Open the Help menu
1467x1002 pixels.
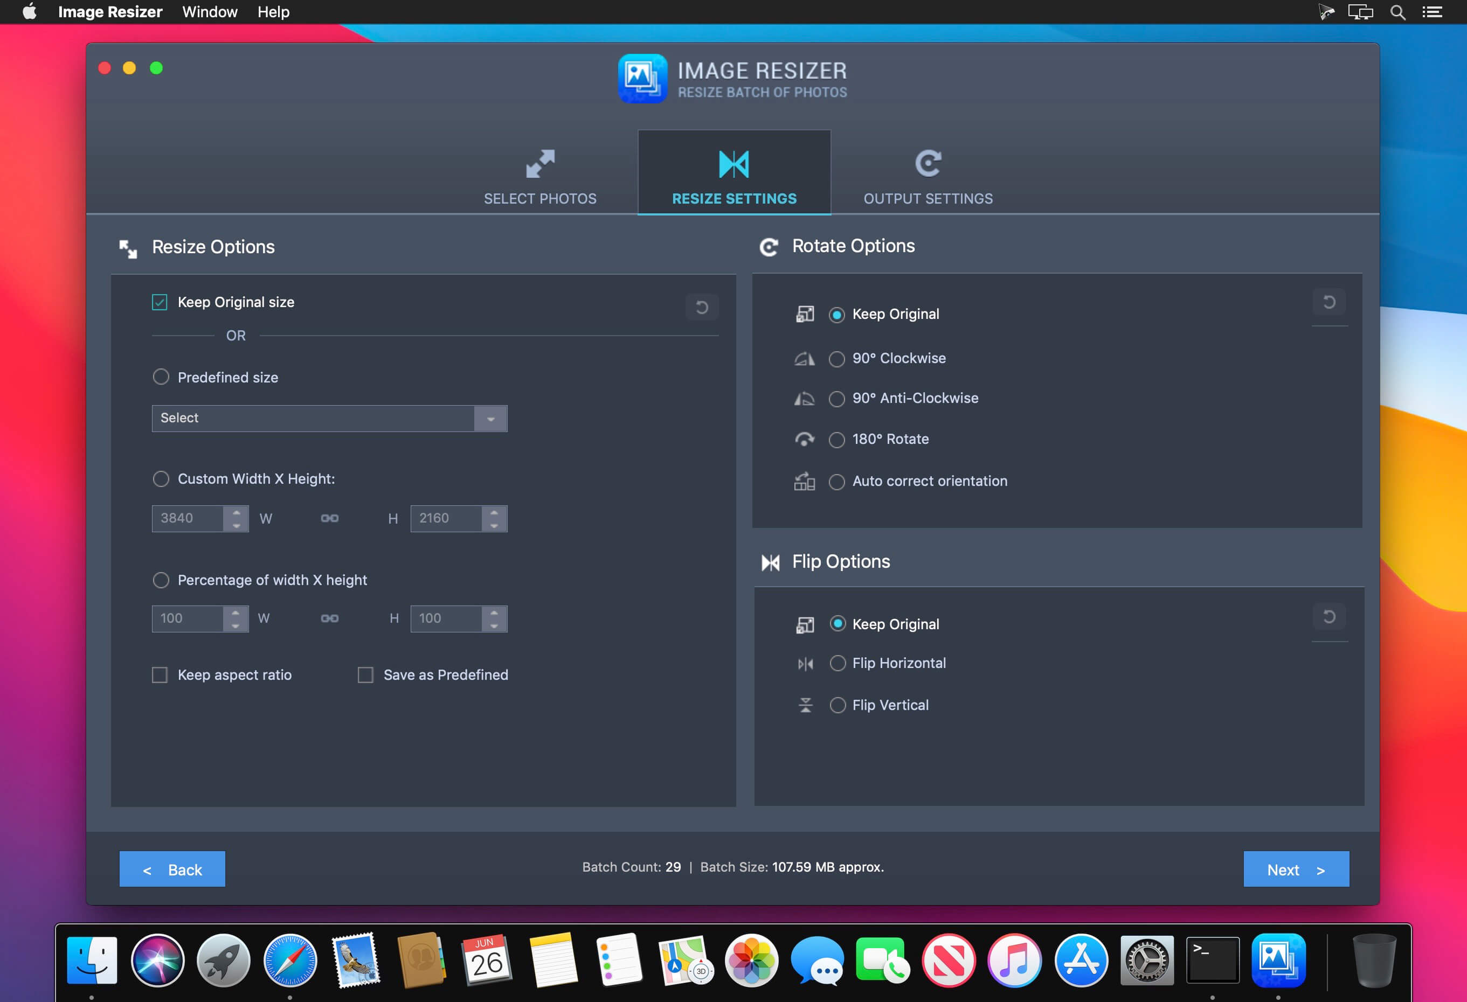coord(273,12)
